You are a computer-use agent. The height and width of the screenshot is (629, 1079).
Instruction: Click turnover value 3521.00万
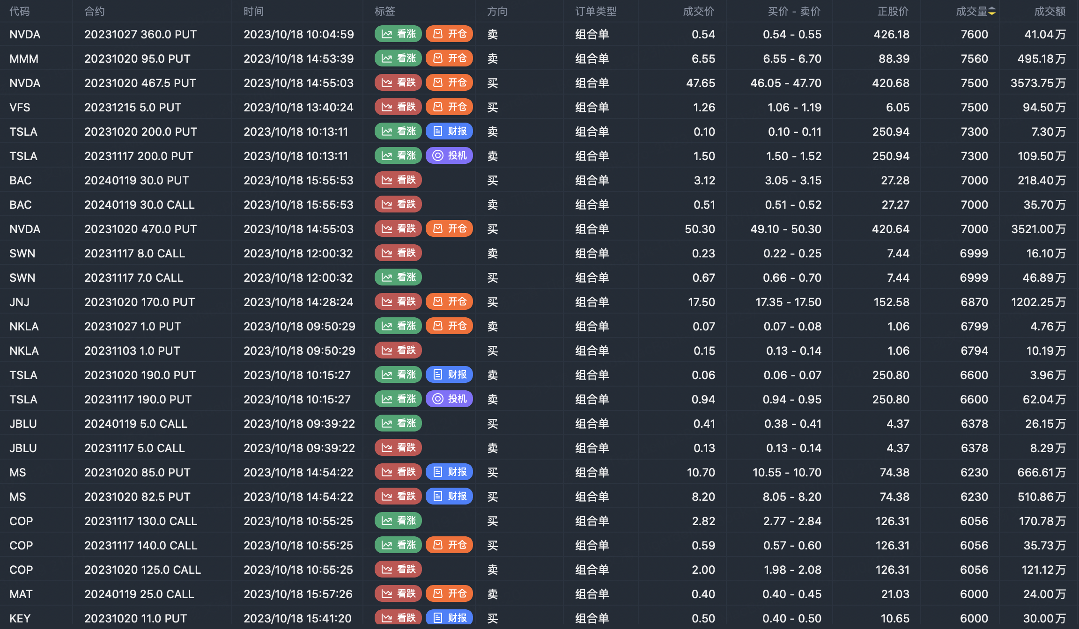[x=1039, y=229]
